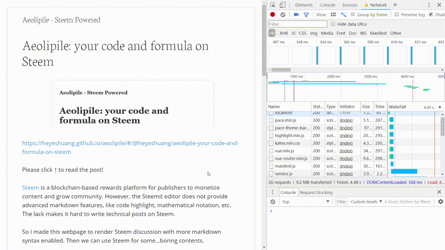Select the vendor.js row checkbox icon
445x250 pixels.
271,174
